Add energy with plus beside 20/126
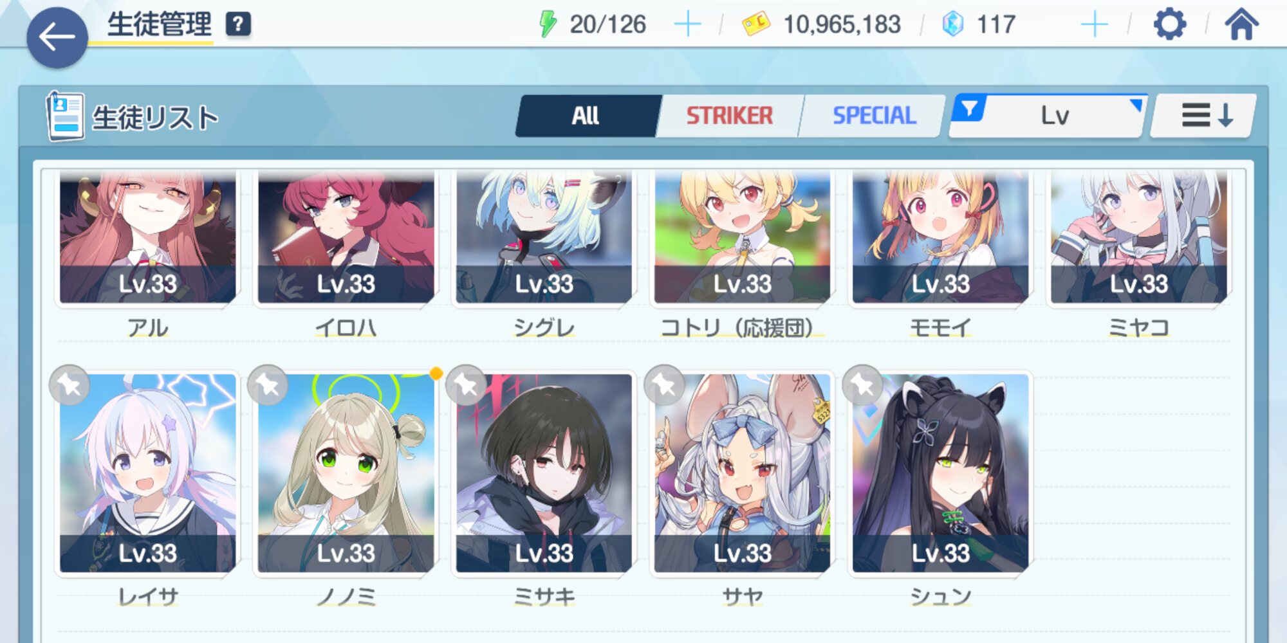This screenshot has width=1287, height=643. pyautogui.click(x=687, y=24)
